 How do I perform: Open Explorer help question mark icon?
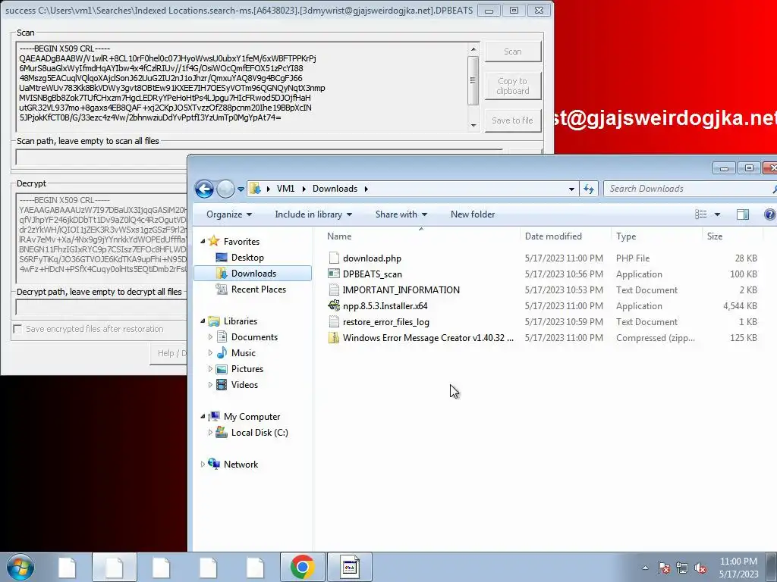pos(769,214)
